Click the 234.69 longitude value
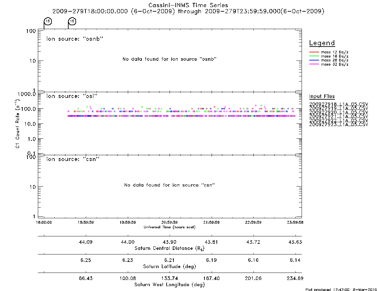 [295, 278]
